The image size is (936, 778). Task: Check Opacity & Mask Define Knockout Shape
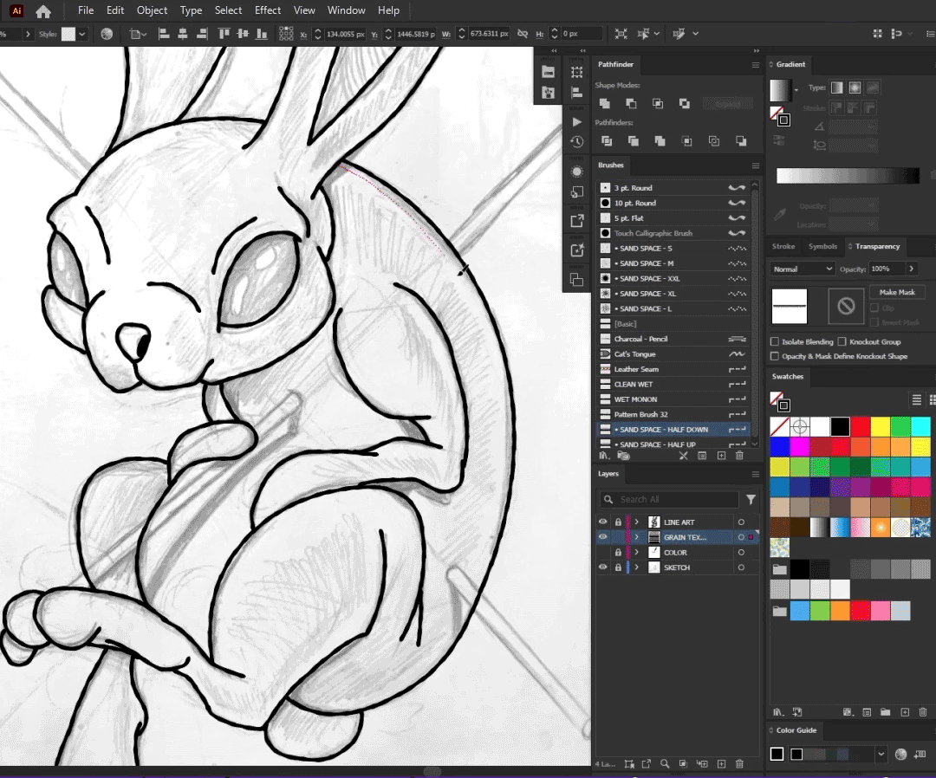click(775, 356)
